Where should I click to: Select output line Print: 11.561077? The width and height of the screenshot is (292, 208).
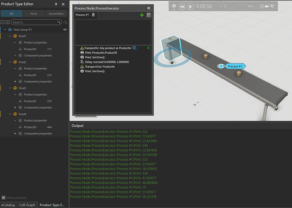point(113,136)
